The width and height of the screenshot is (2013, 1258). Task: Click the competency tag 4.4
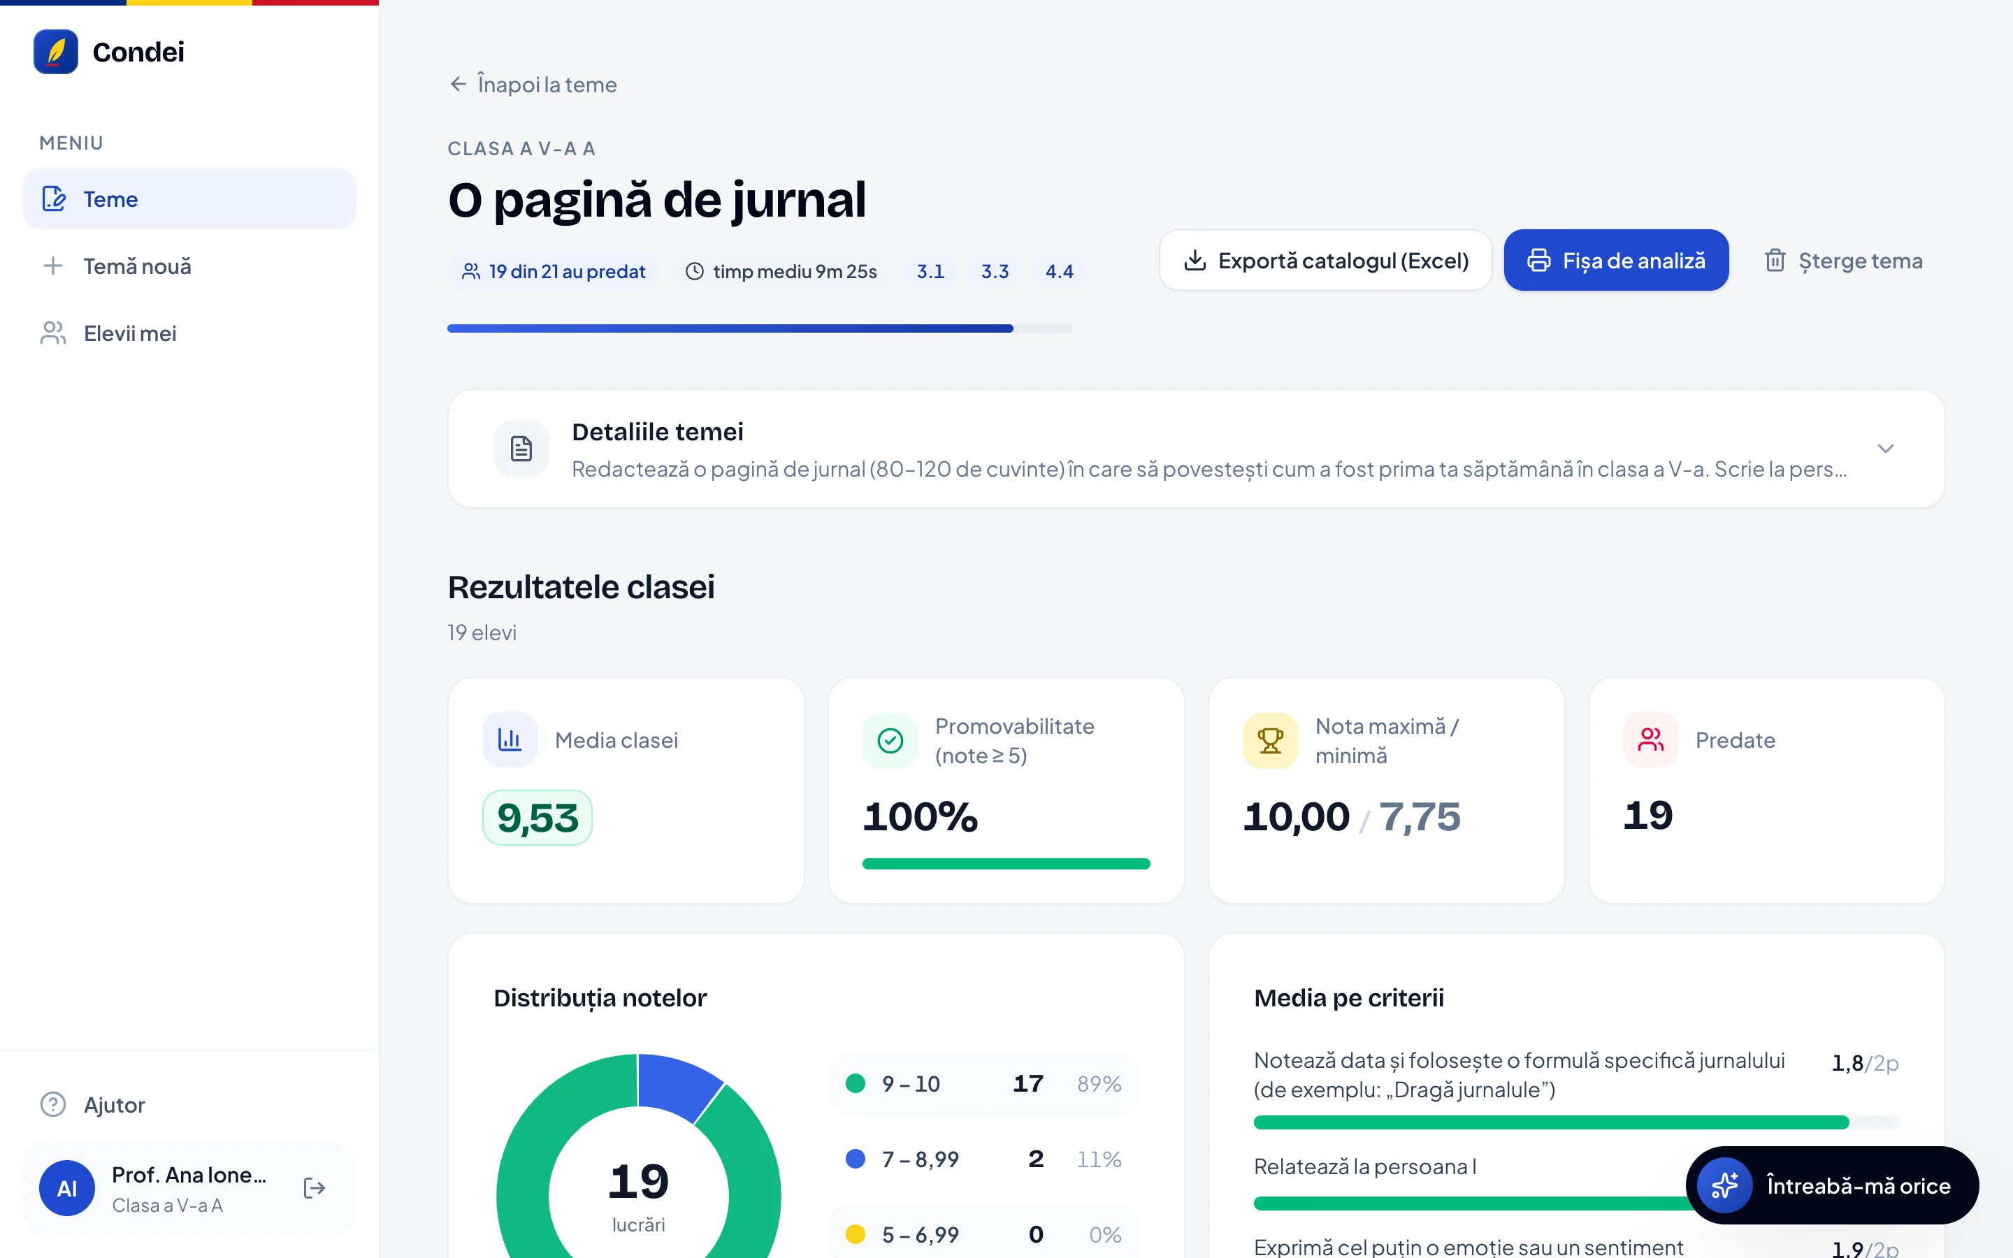click(x=1059, y=271)
